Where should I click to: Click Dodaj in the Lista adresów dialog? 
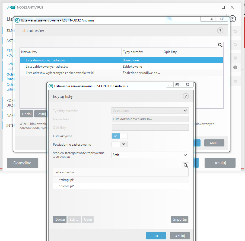pos(27,114)
